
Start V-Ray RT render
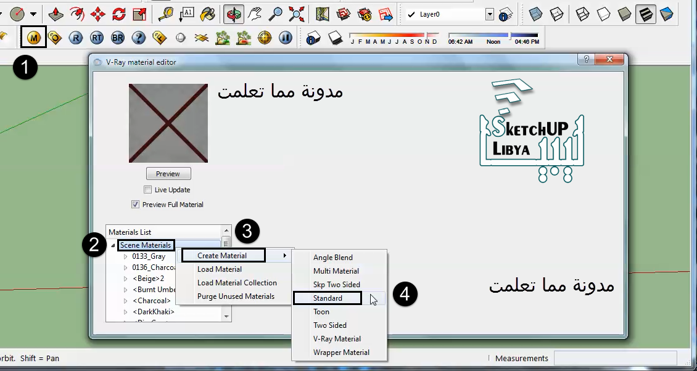[97, 38]
